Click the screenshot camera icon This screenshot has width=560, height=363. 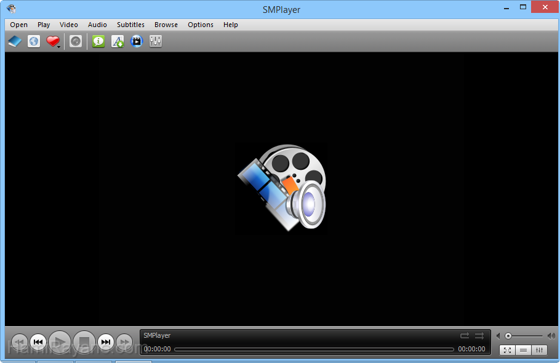point(75,41)
